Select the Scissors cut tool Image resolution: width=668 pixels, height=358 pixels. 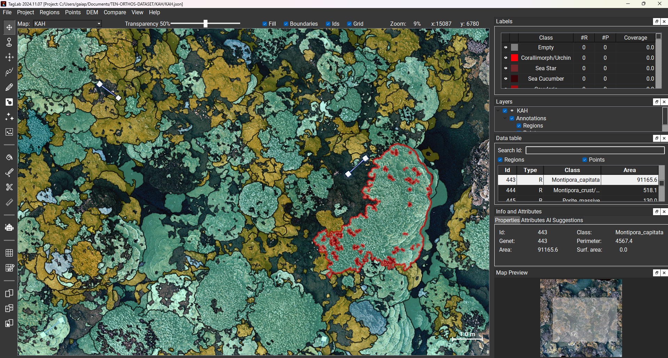coord(9,187)
